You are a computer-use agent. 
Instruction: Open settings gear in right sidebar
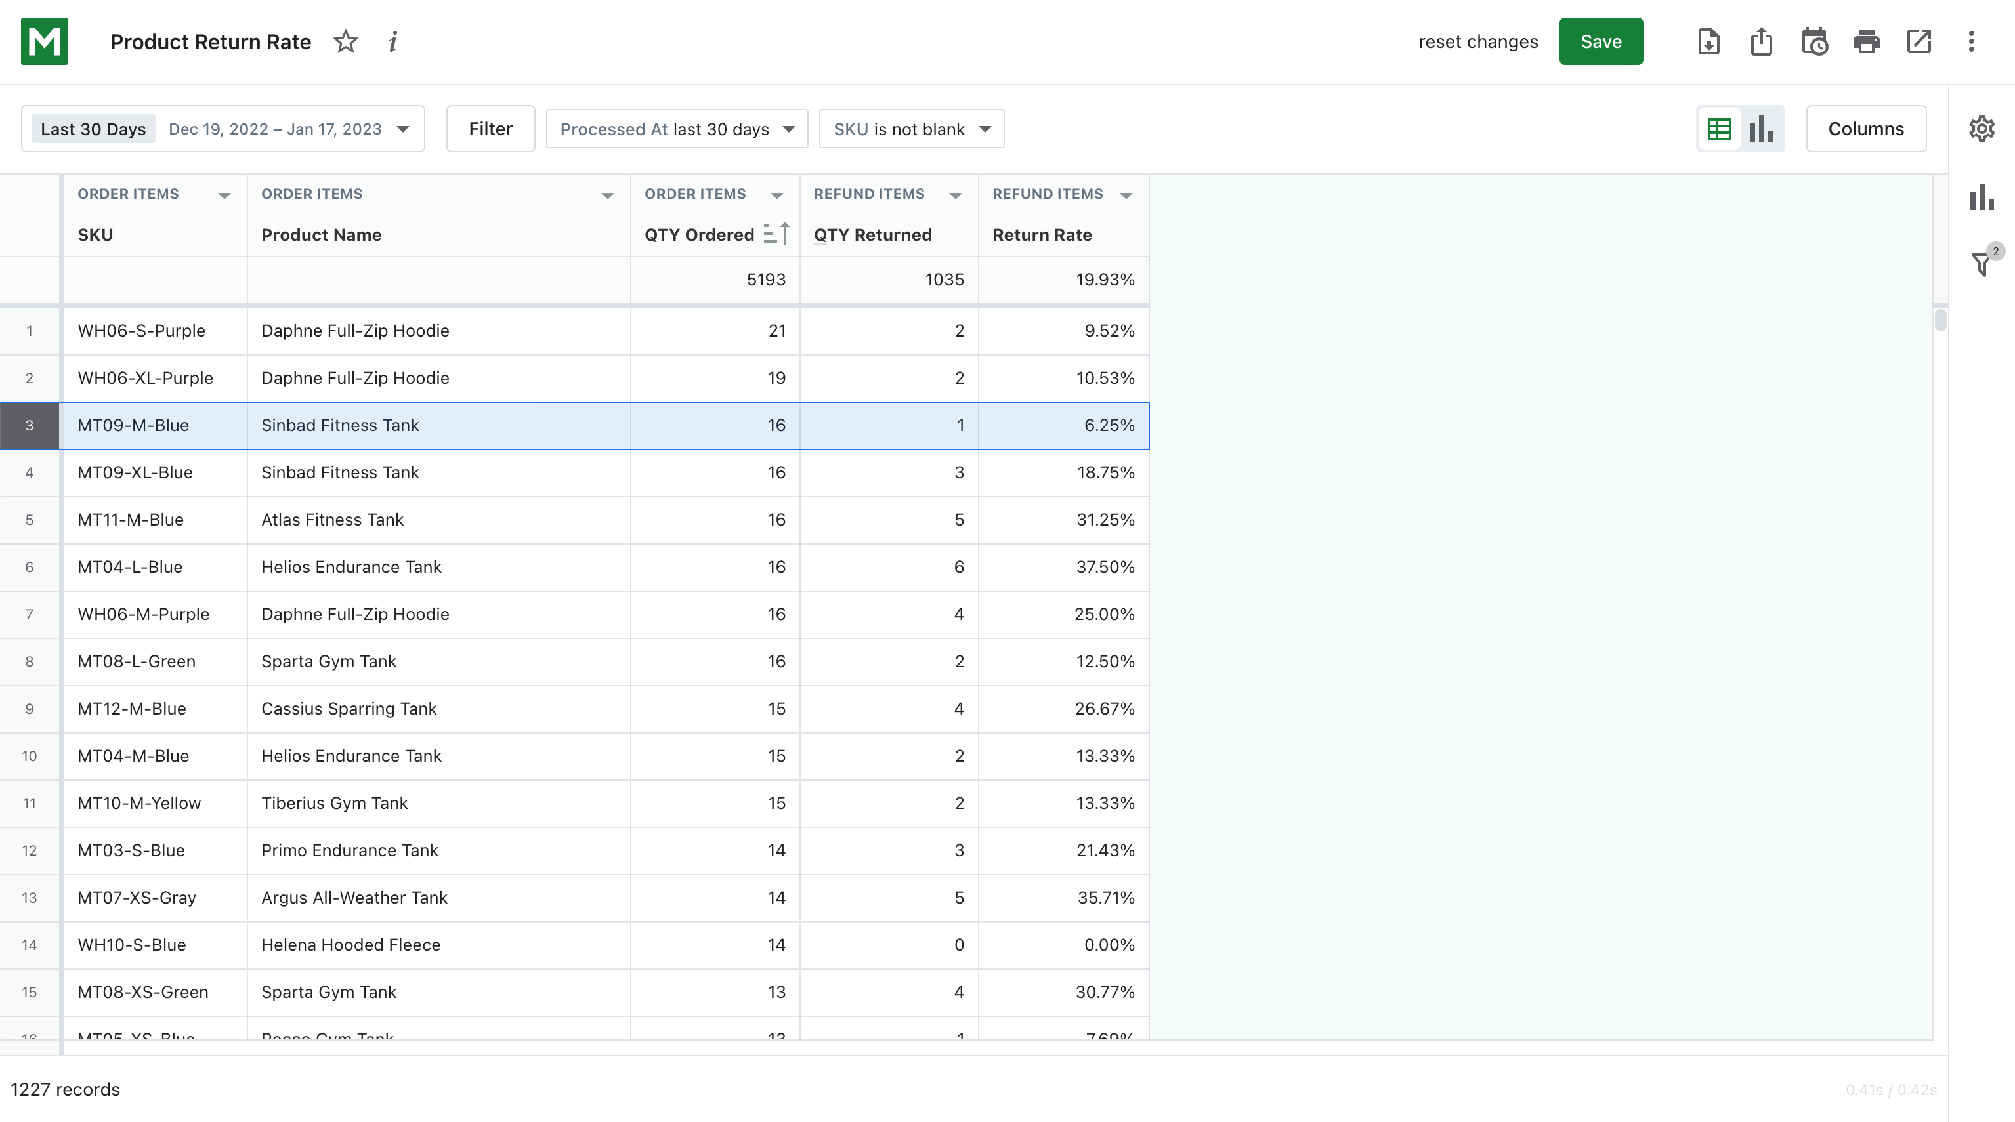pyautogui.click(x=1982, y=128)
